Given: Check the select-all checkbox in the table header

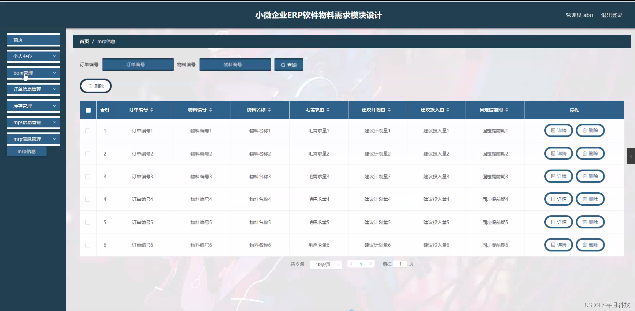Looking at the screenshot, I should coord(88,110).
